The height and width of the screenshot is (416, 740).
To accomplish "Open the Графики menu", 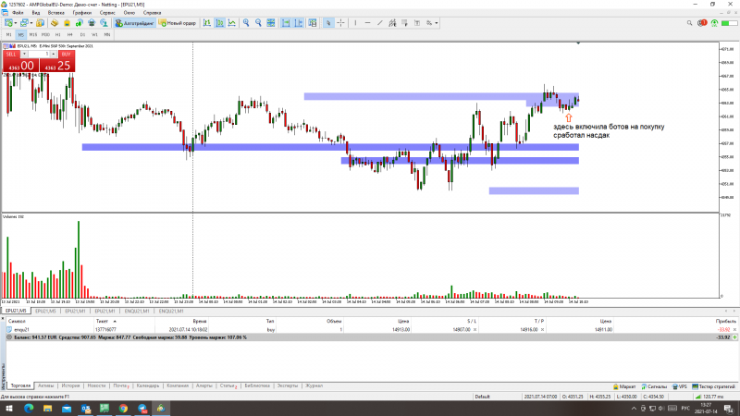I will (x=82, y=13).
